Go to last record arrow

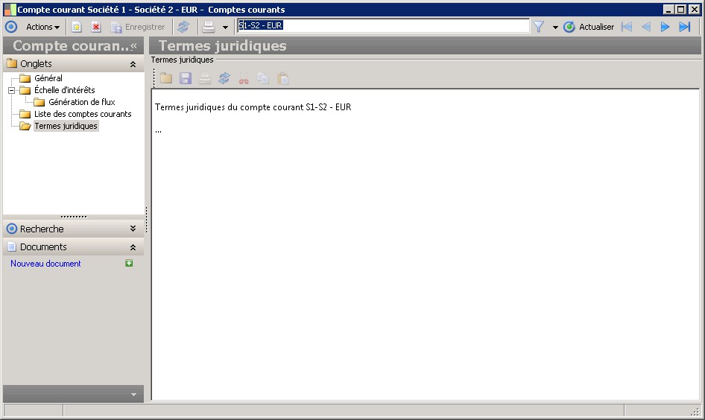(x=684, y=27)
